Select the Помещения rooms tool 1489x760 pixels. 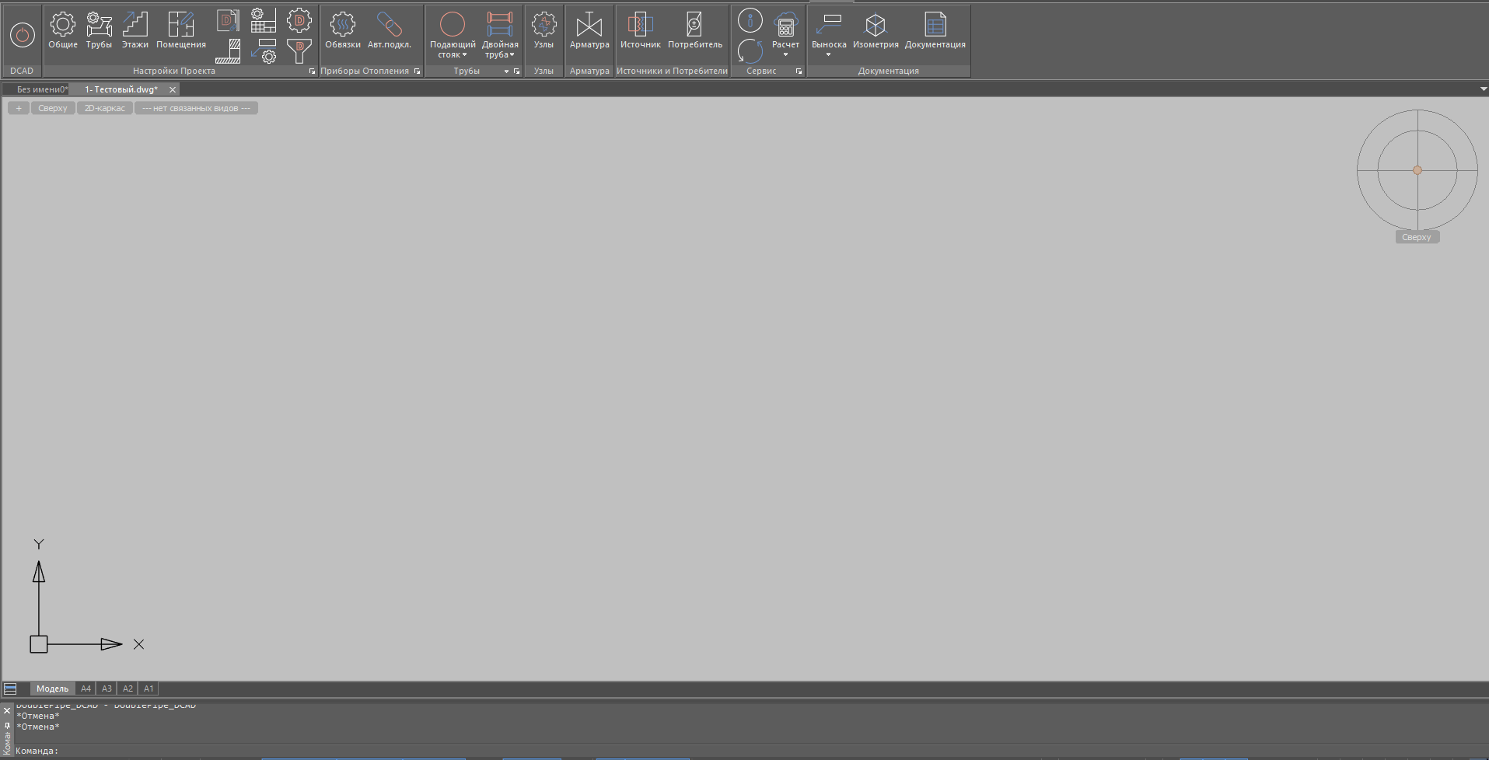tap(180, 30)
